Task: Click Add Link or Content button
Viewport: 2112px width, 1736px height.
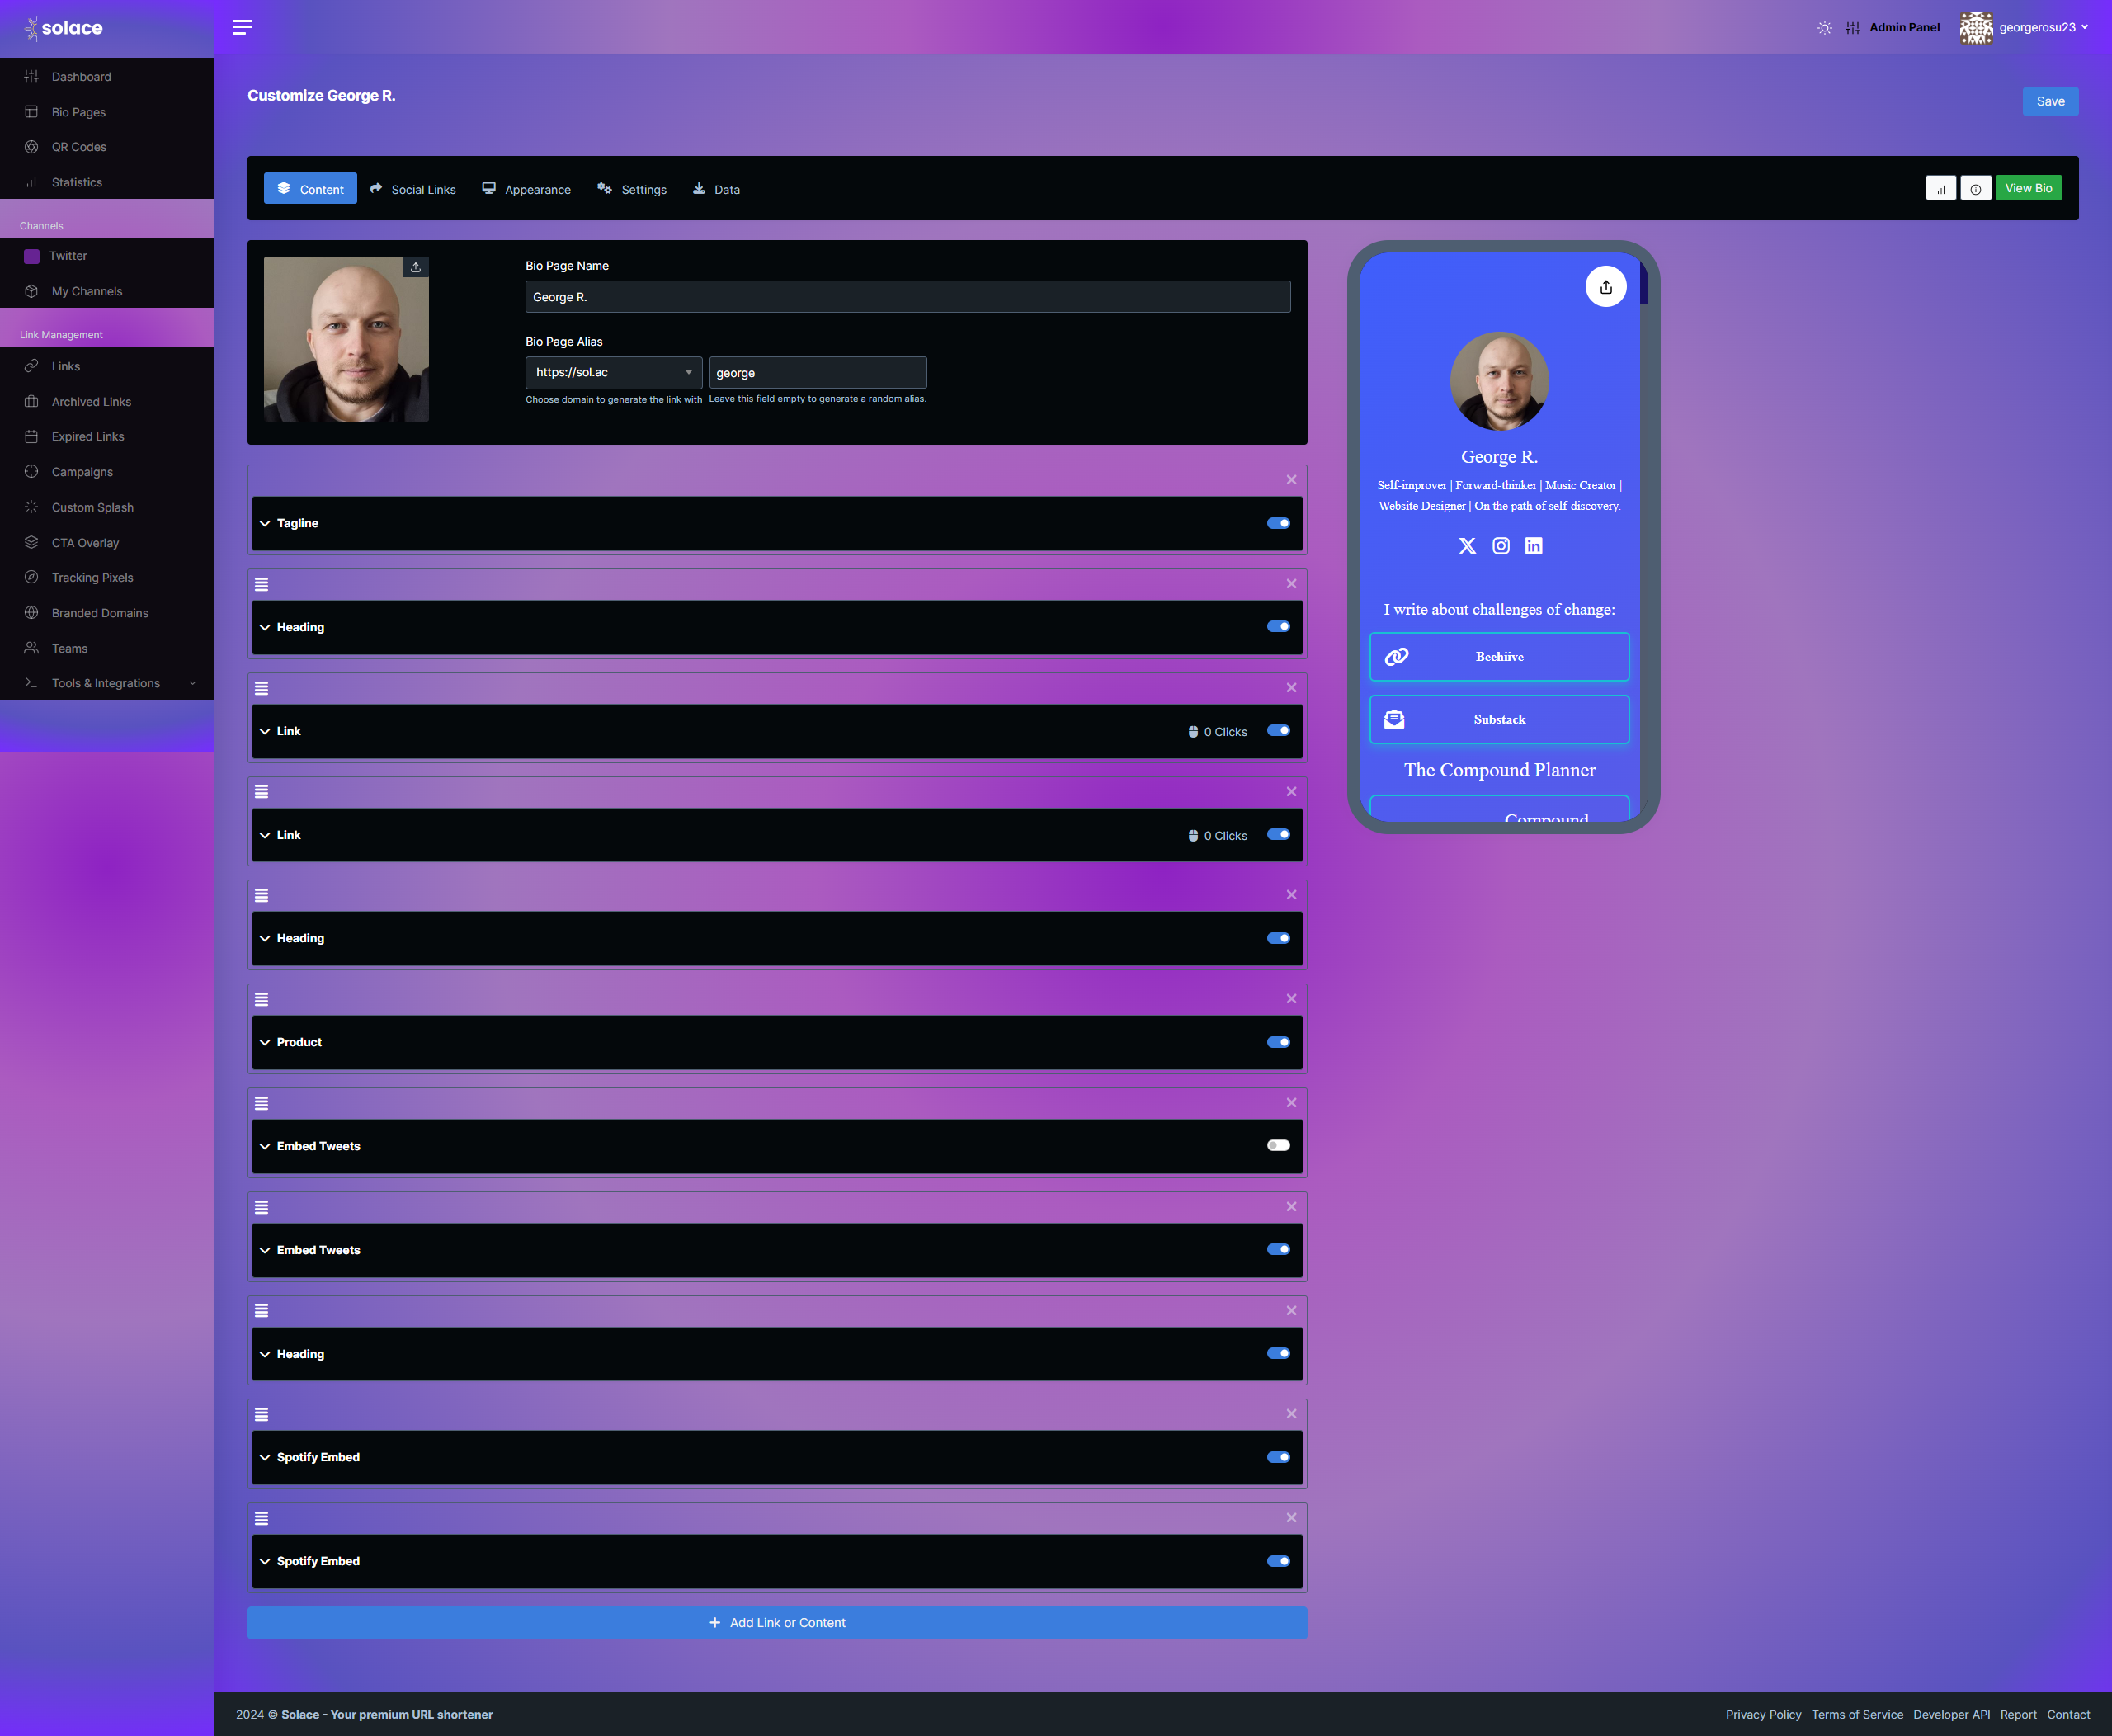Action: tap(777, 1623)
